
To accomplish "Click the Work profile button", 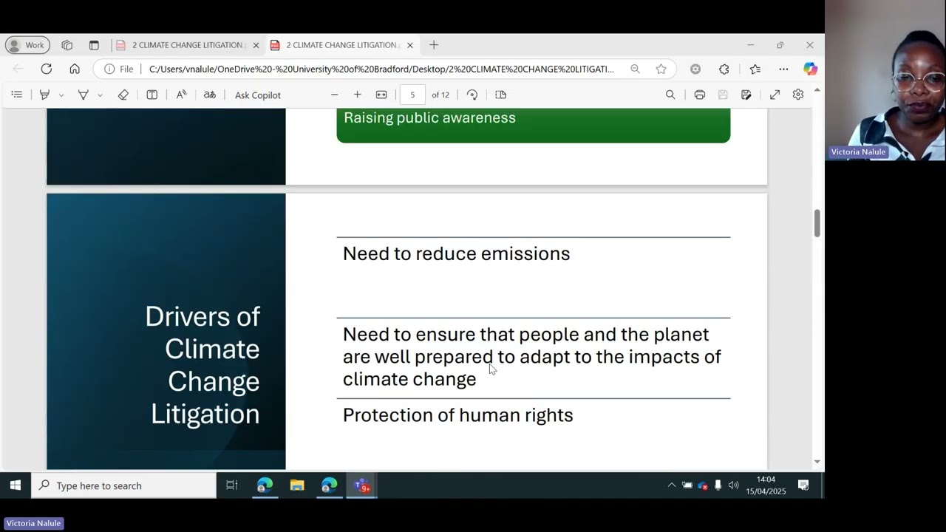I will coord(27,45).
